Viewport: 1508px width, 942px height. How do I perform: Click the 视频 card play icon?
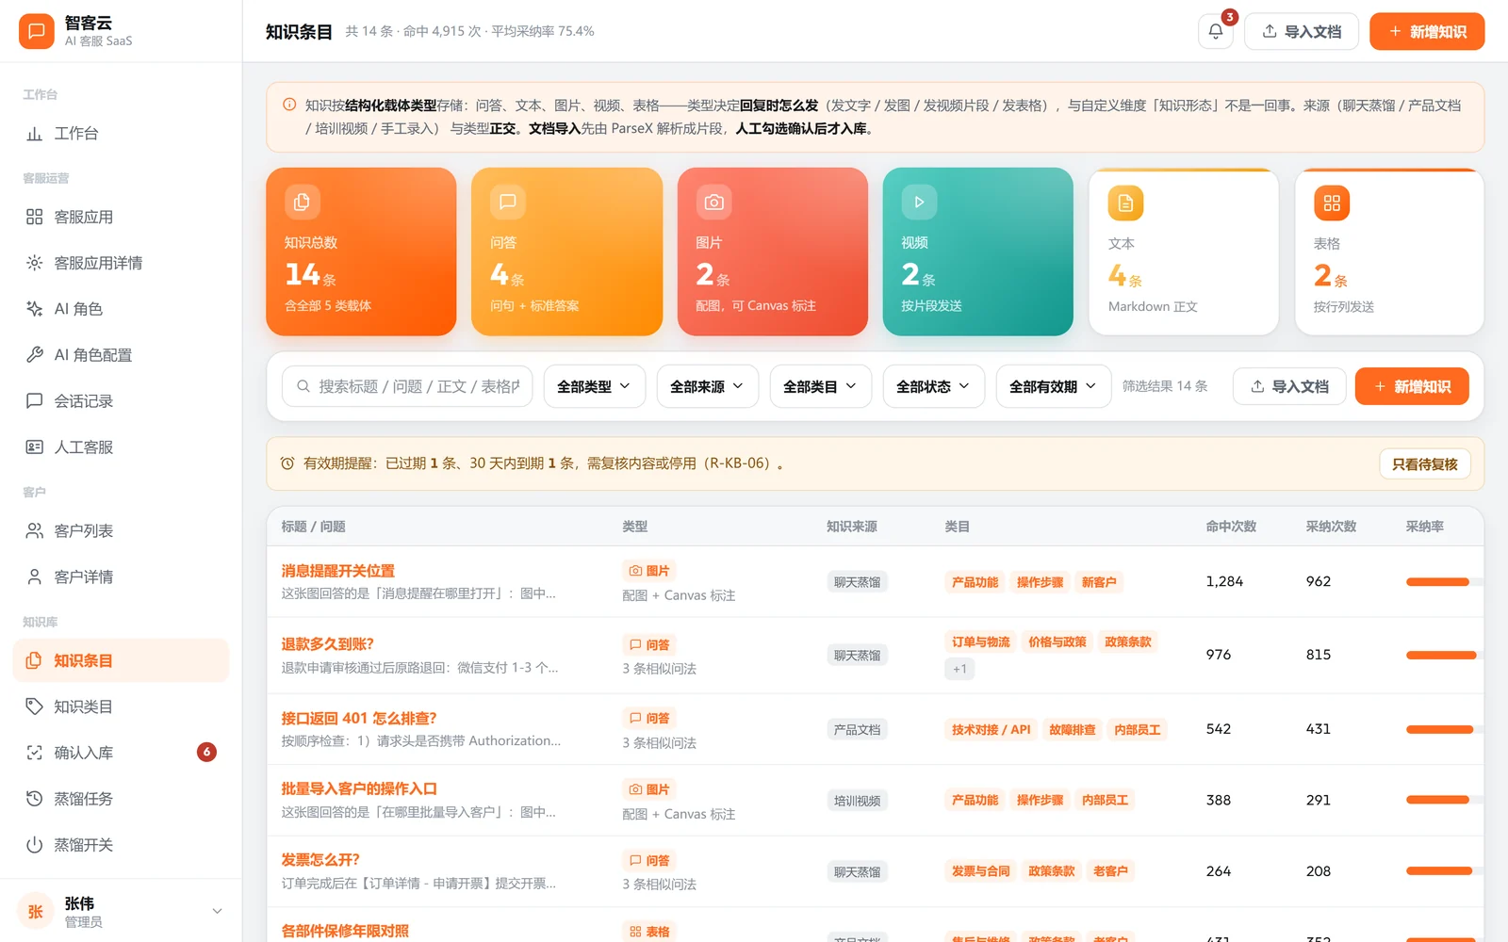pyautogui.click(x=919, y=202)
